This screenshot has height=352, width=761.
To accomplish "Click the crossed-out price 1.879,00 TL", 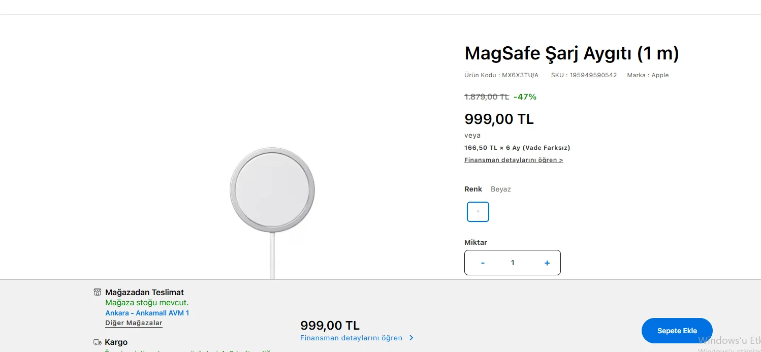I will click(x=487, y=97).
